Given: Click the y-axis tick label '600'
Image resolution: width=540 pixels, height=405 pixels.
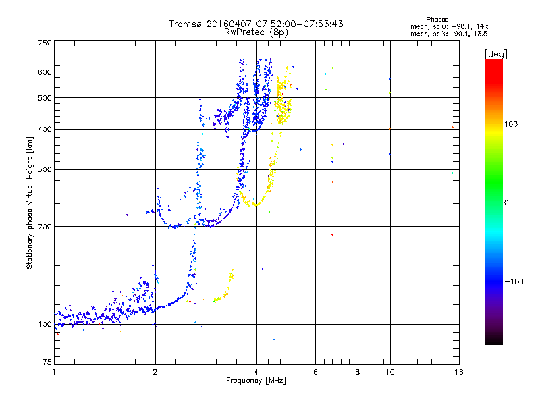Looking at the screenshot, I should coord(45,72).
